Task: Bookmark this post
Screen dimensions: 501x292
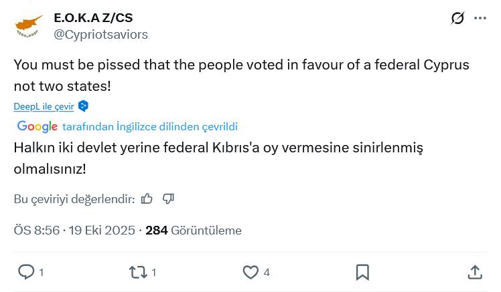Action: [362, 272]
